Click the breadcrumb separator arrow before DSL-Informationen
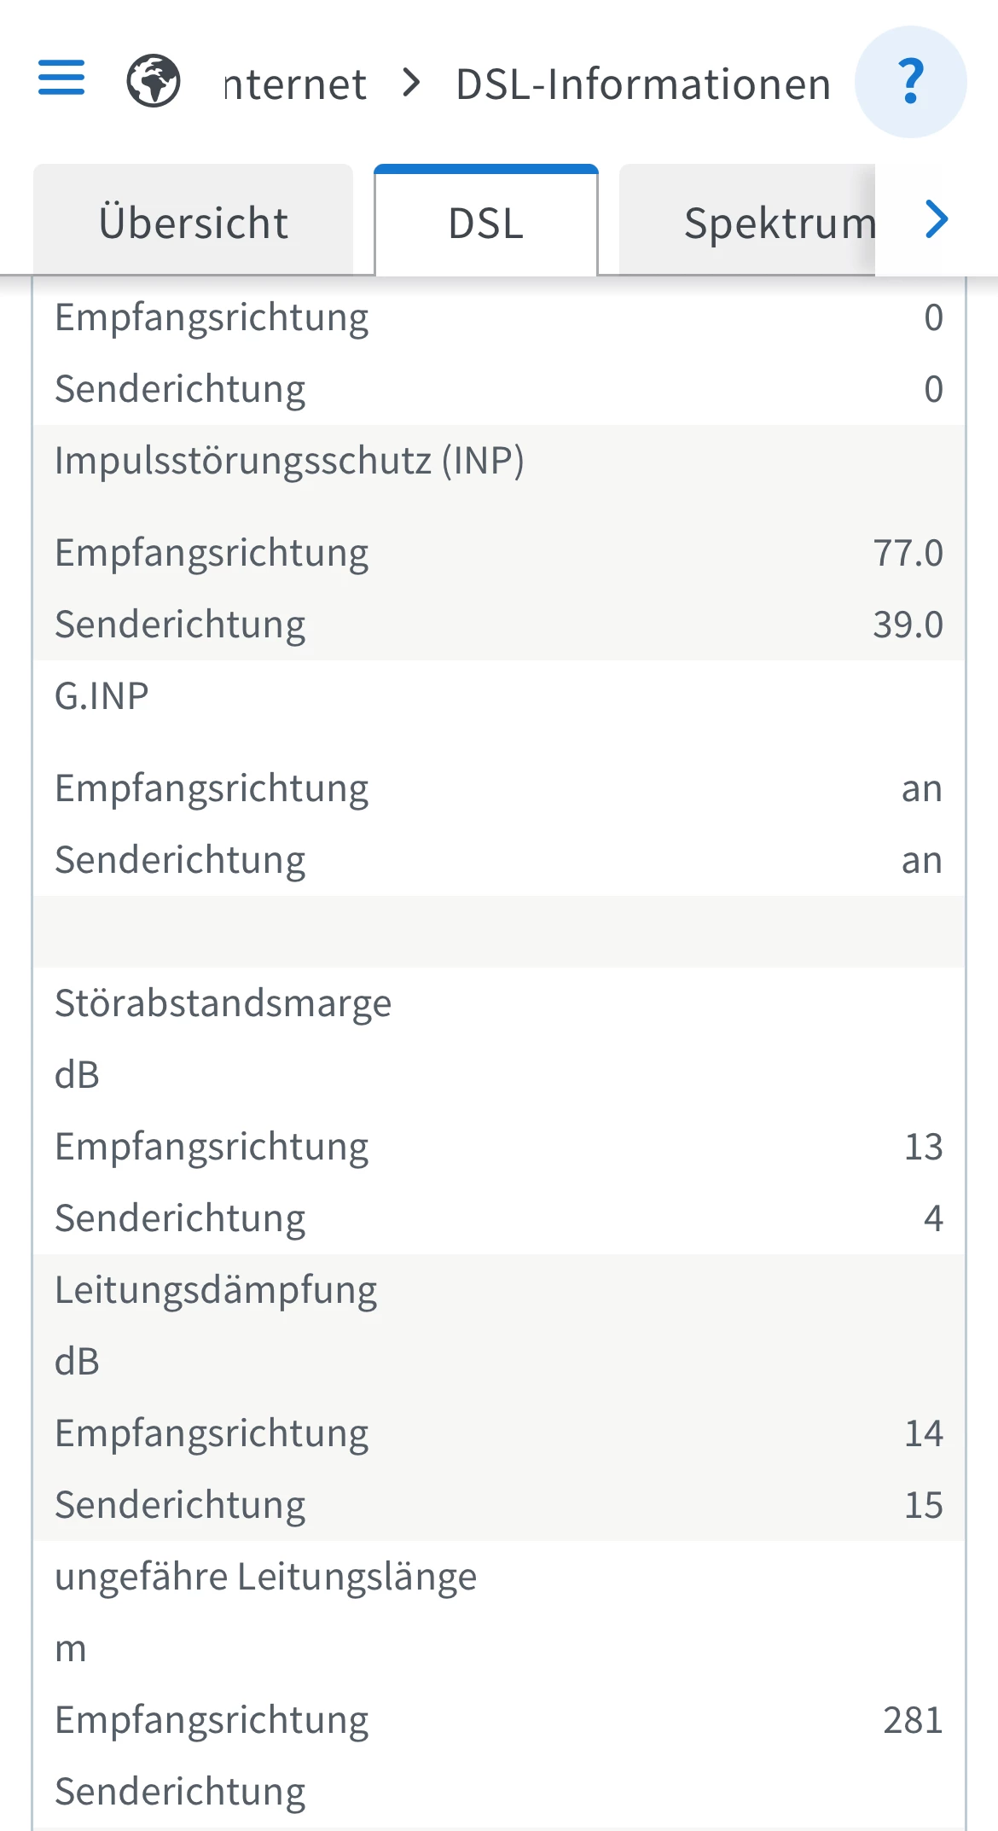Screen dimensions: 998x1831 (x=412, y=83)
